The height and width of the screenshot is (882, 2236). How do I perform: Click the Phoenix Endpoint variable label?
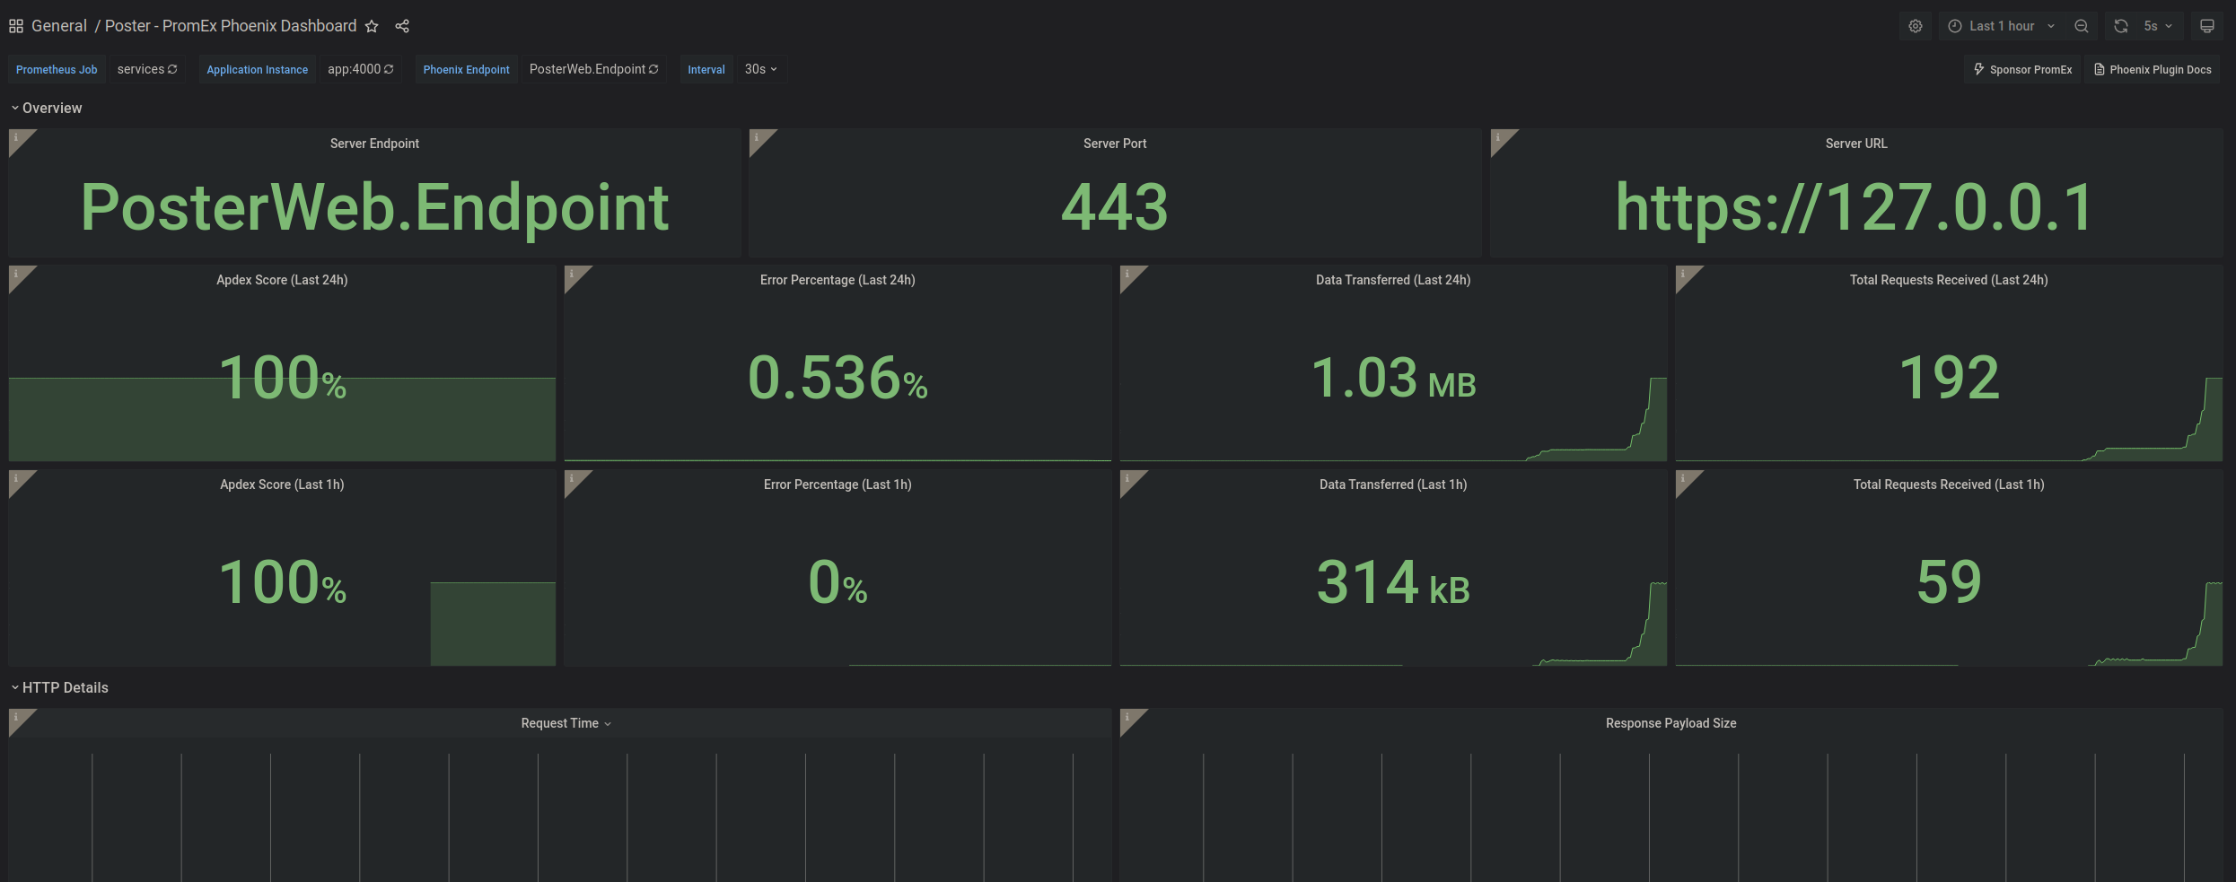point(466,69)
